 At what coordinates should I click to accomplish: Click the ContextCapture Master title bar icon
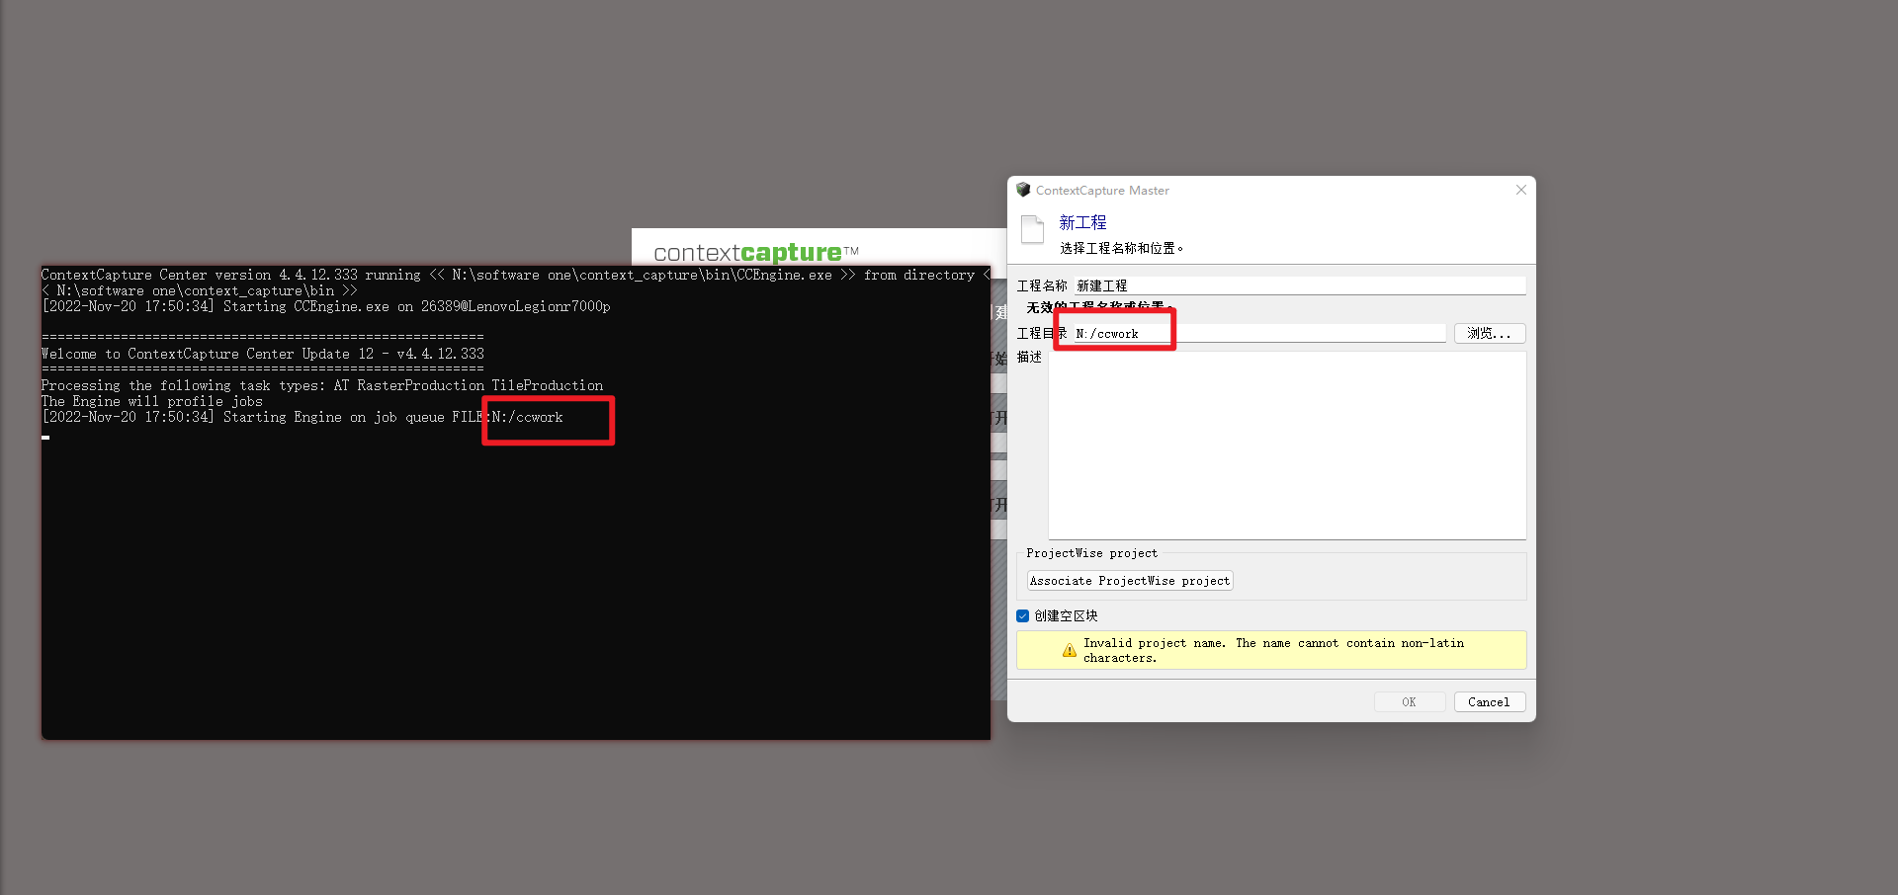1023,190
